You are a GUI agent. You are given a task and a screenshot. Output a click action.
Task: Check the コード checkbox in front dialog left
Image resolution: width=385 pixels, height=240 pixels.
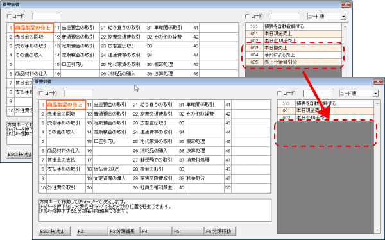(41, 93)
